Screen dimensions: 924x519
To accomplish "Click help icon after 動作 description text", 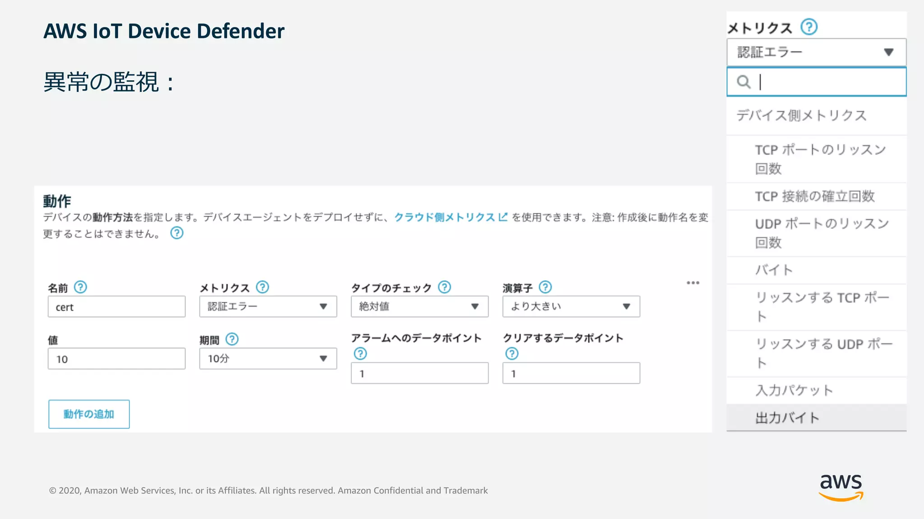I will click(x=176, y=233).
